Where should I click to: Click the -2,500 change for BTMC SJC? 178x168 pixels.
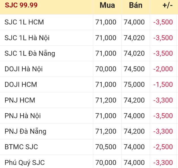point(163,147)
